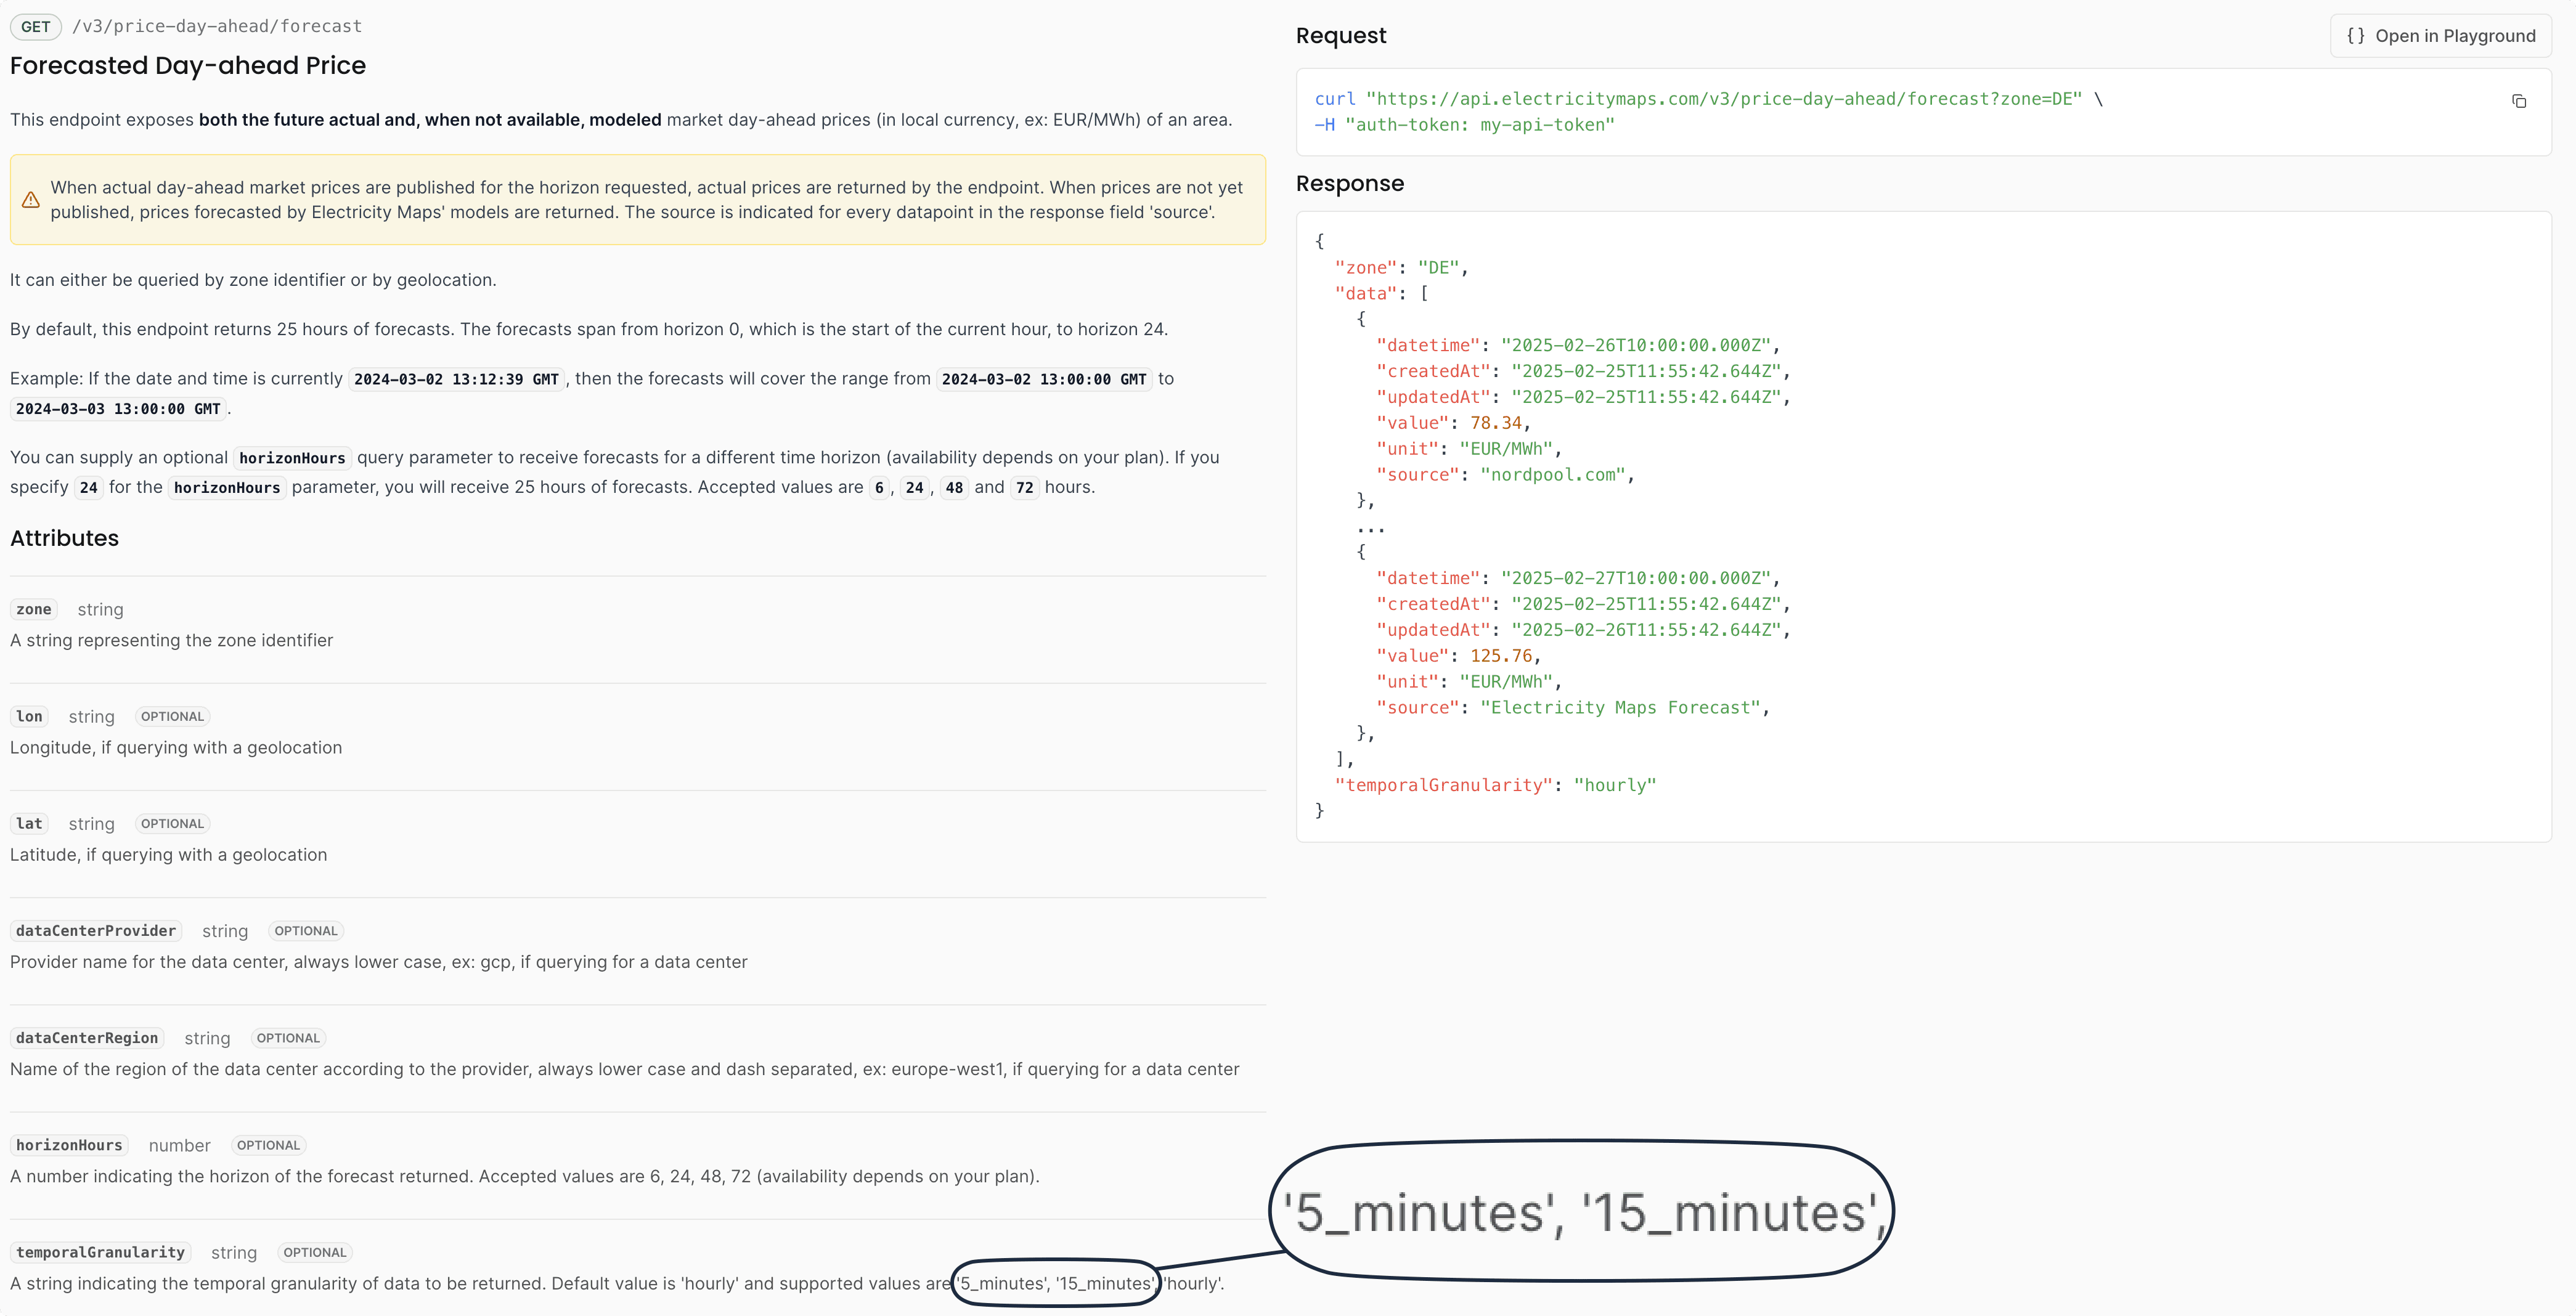Image resolution: width=2576 pixels, height=1316 pixels.
Task: Click the OPTIONAL badge next to lat
Action: click(x=172, y=824)
